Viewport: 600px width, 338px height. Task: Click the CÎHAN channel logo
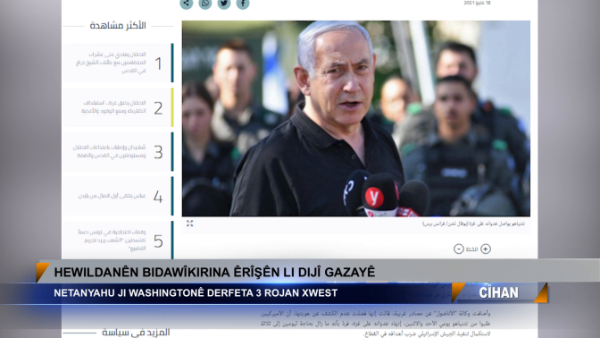pyautogui.click(x=498, y=293)
